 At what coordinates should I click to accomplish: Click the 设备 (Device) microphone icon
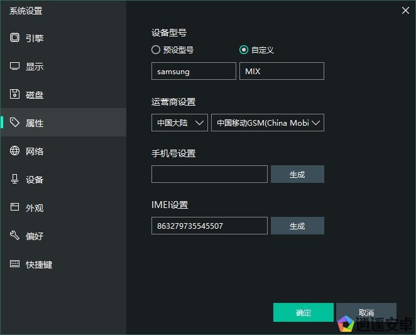point(15,179)
